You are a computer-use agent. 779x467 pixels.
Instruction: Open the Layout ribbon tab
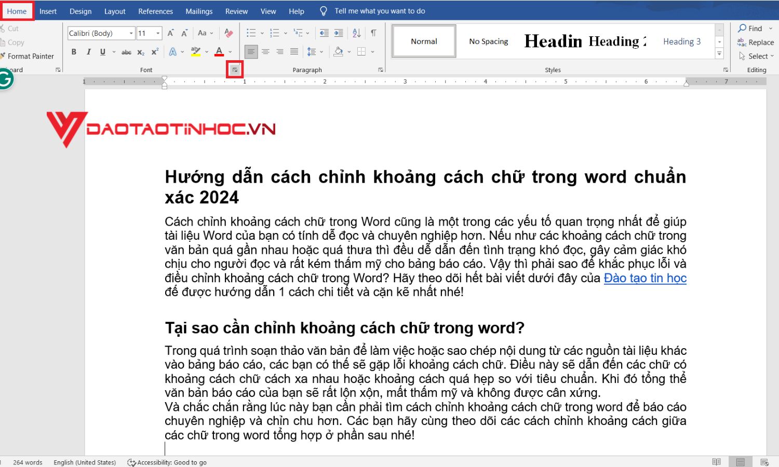(115, 11)
